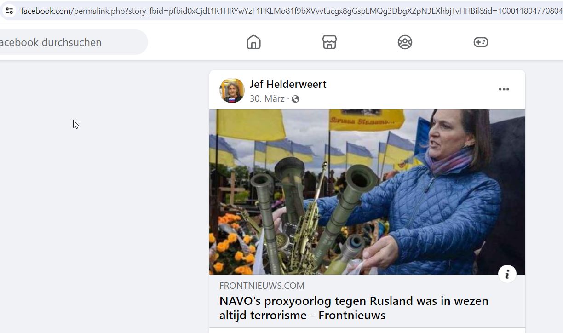Open Jef Helderweert's profile picture
Viewport: 563px width, 333px height.
[x=232, y=91]
